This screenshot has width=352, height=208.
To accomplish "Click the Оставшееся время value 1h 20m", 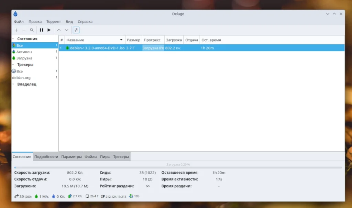I will click(219, 173).
